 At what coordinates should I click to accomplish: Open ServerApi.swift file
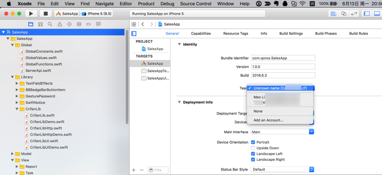coord(38,70)
